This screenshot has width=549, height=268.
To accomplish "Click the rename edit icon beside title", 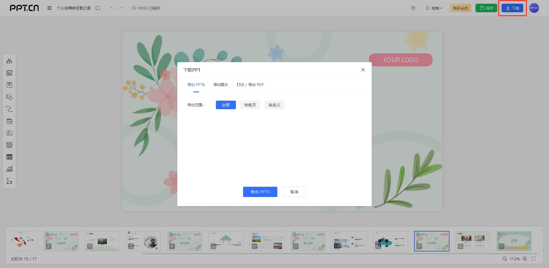I will tap(98, 8).
